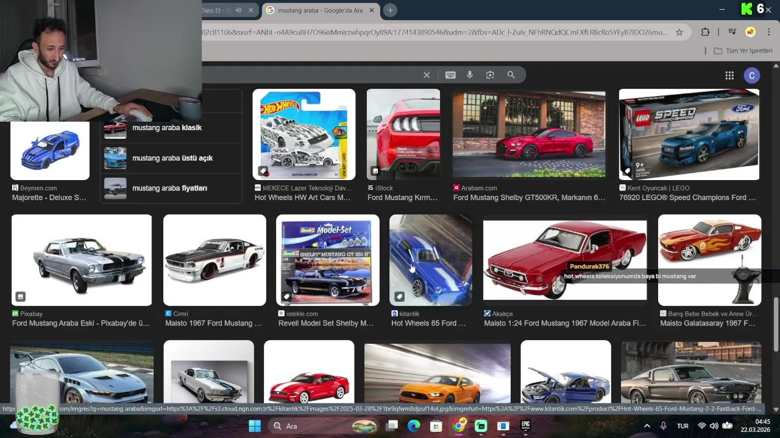The height and width of the screenshot is (438, 780).
Task: Switch to the Chrome taskbar icon
Action: pyautogui.click(x=459, y=426)
